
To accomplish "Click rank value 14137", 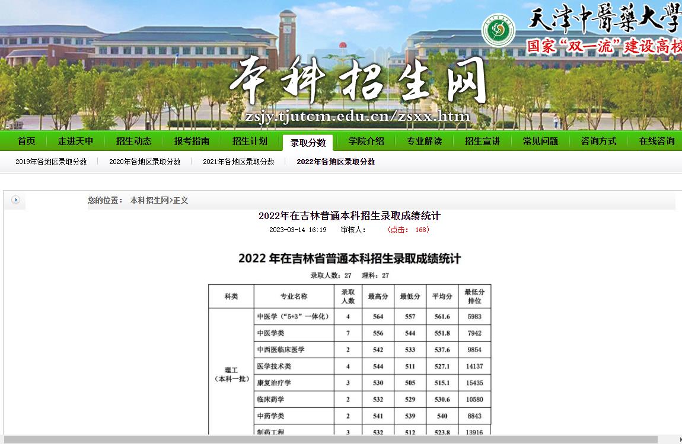I will tap(474, 366).
